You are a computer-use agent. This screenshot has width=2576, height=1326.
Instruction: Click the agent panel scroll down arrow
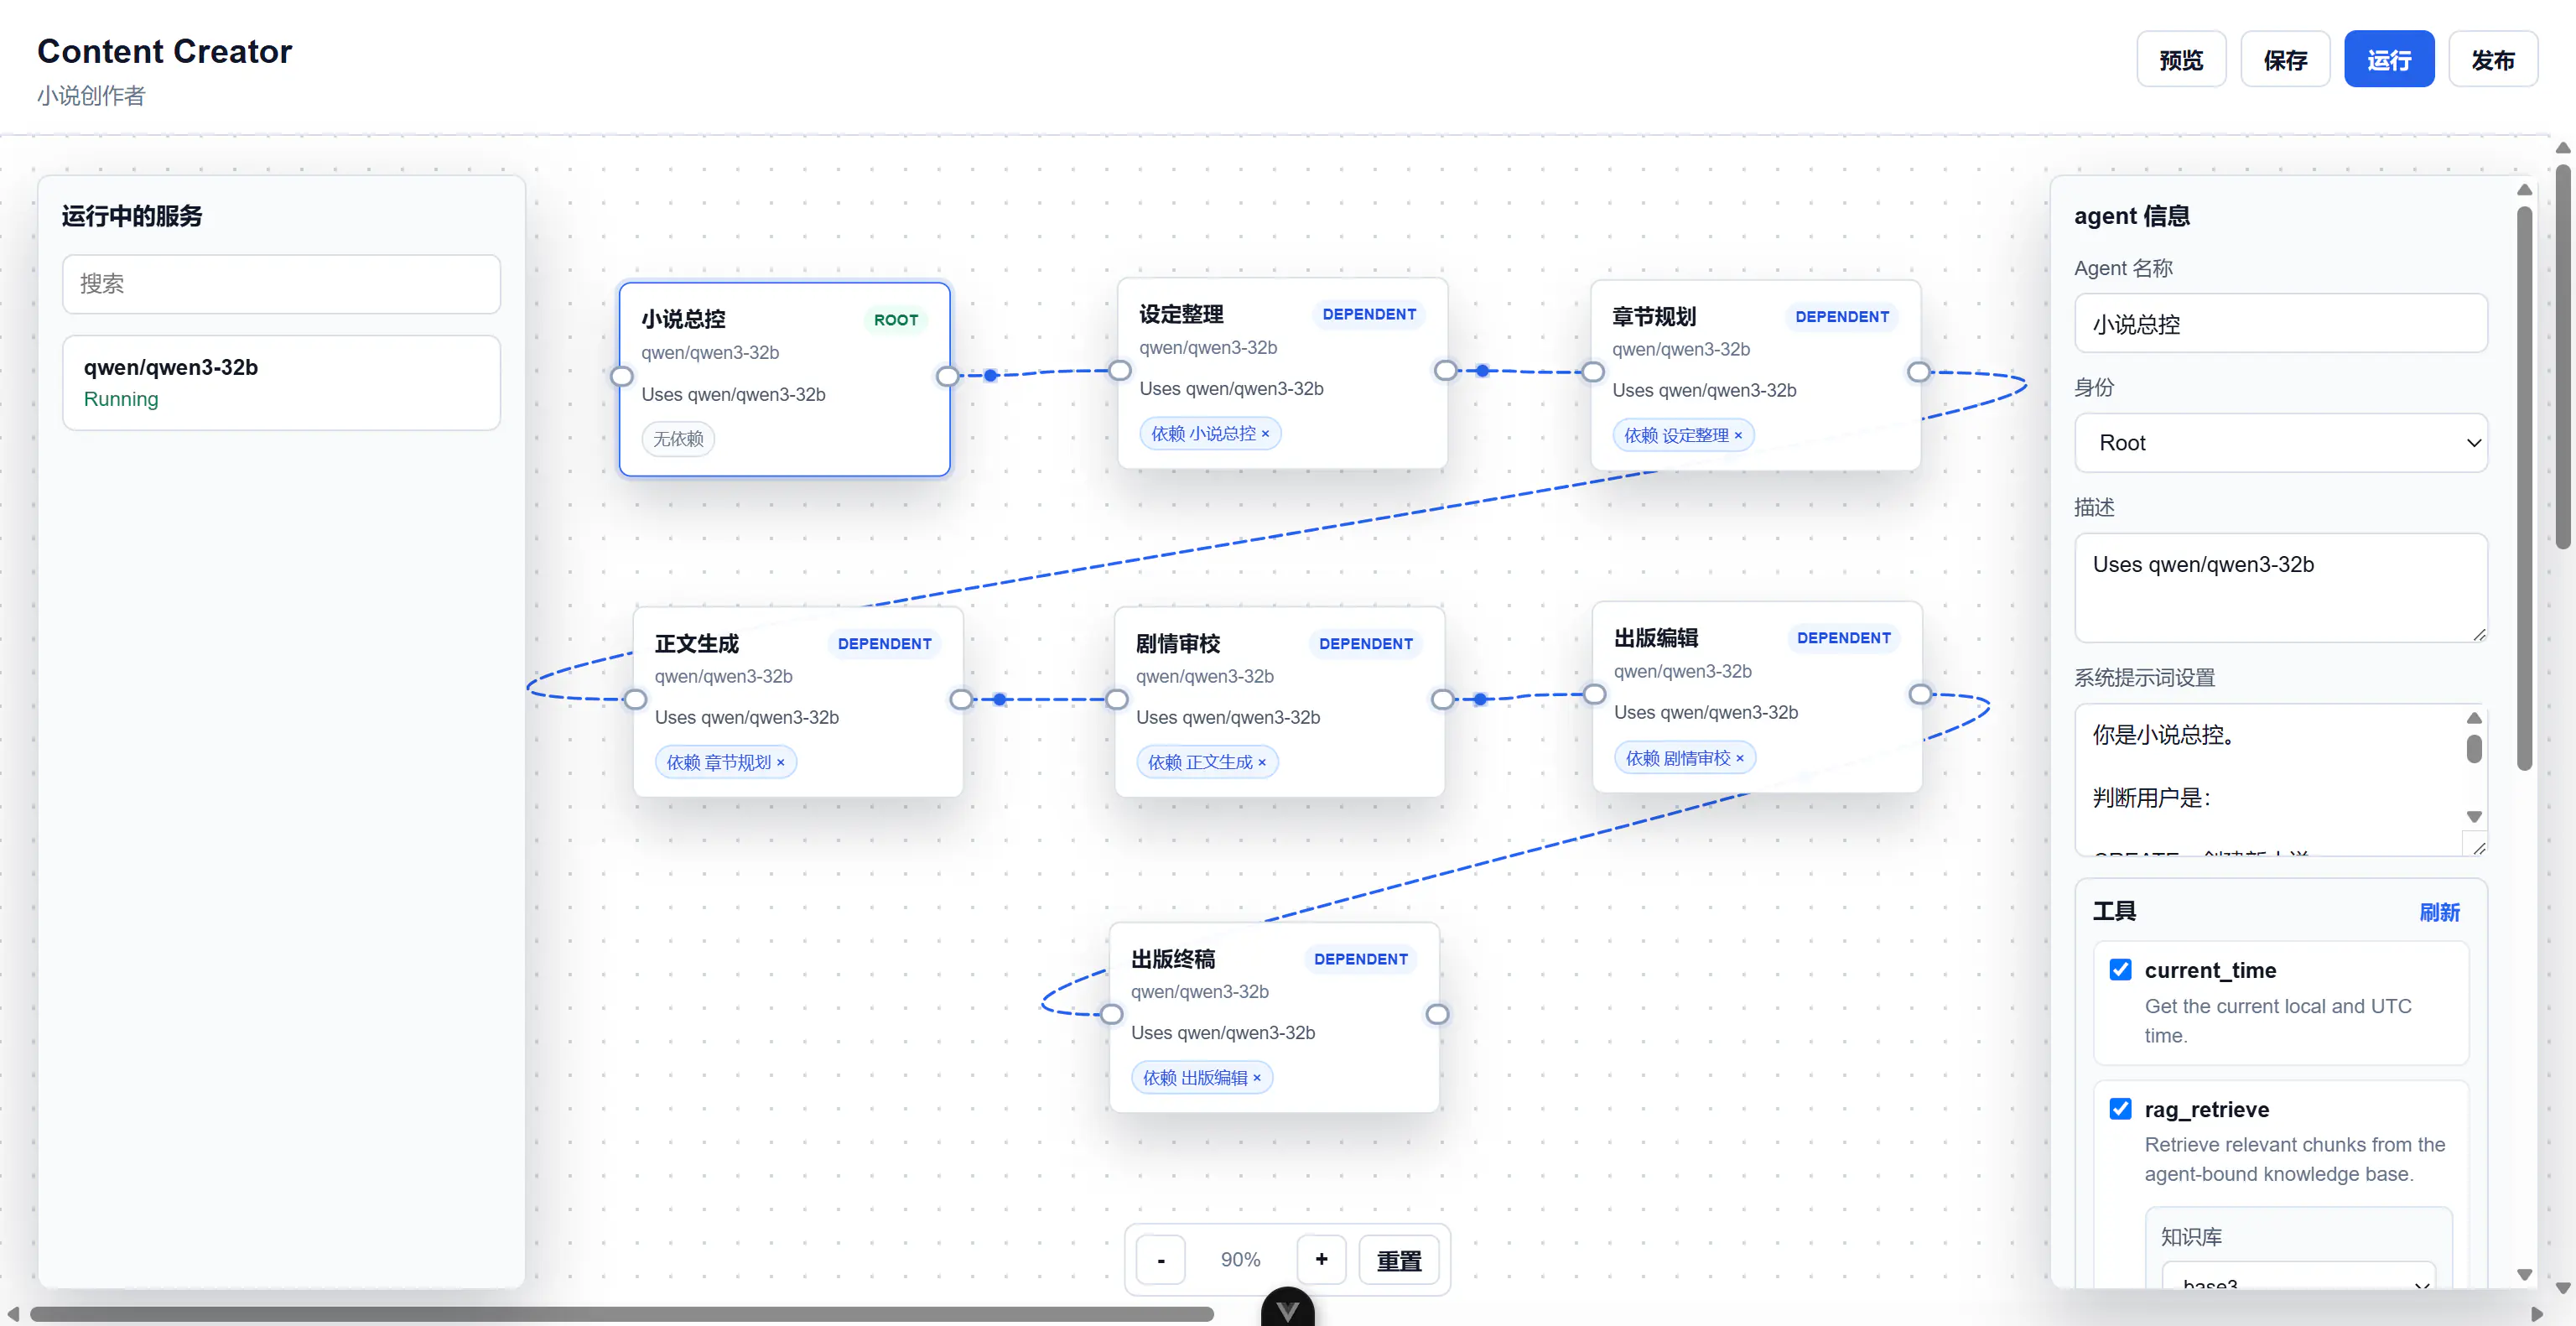[x=2524, y=1275]
